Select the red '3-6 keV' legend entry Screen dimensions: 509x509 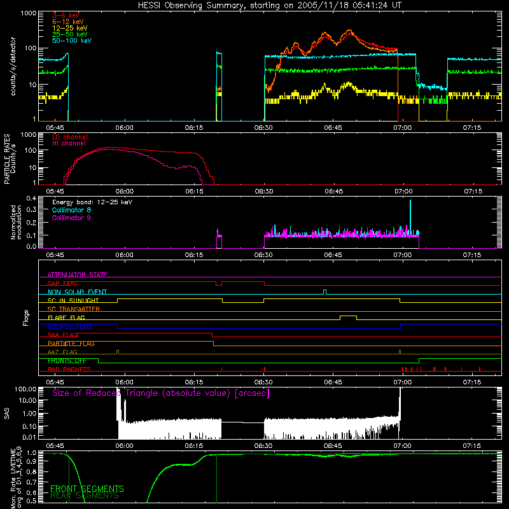point(66,15)
